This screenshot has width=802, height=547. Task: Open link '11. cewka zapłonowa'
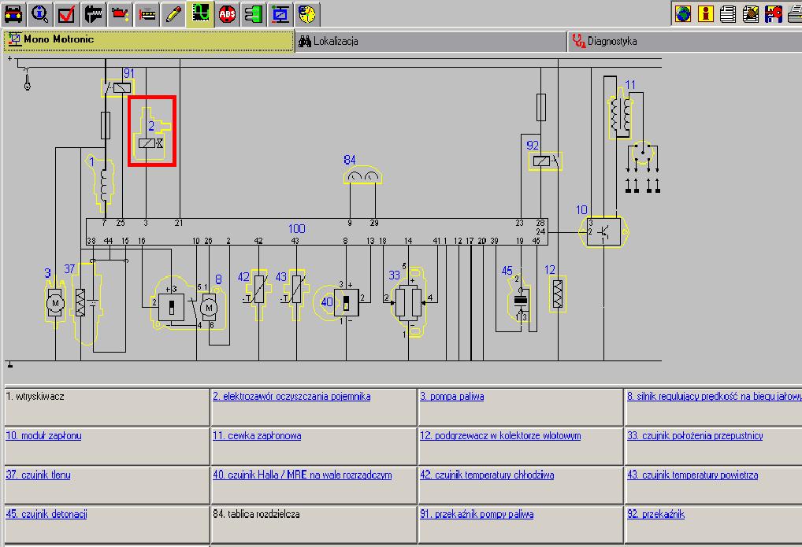(x=257, y=435)
